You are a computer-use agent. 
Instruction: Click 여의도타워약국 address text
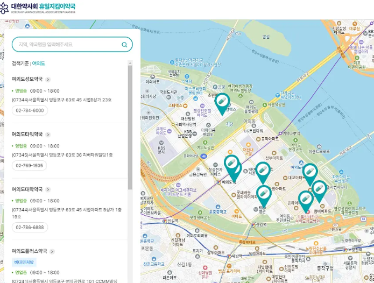point(62,155)
